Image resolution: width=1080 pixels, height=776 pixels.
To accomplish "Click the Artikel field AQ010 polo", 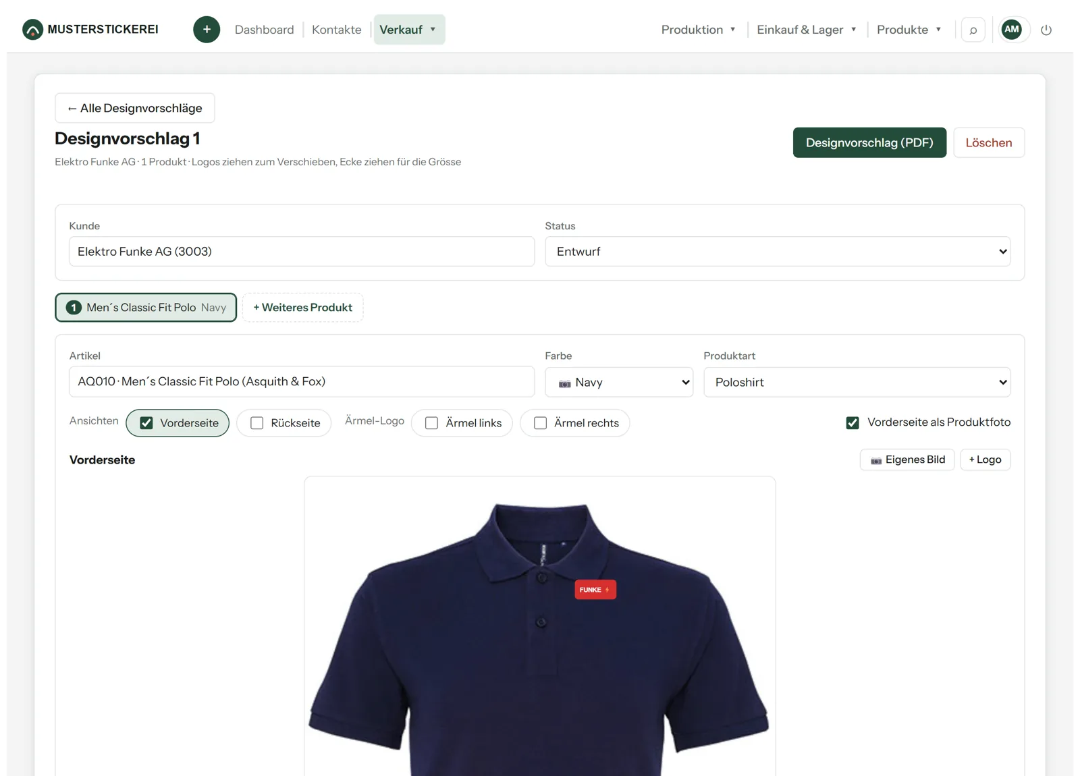I will tap(302, 382).
